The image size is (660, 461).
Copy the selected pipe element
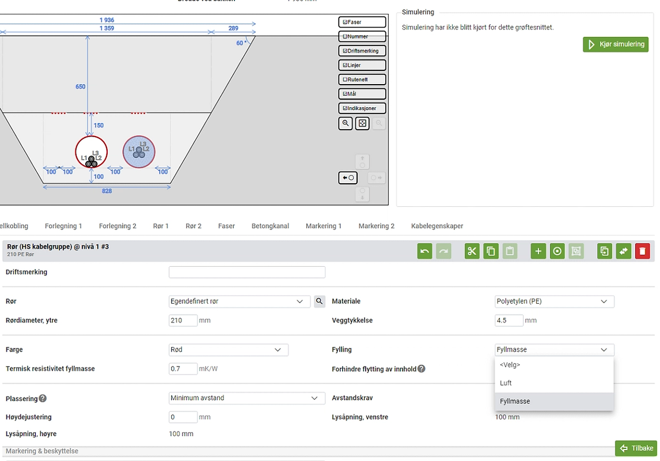(491, 251)
